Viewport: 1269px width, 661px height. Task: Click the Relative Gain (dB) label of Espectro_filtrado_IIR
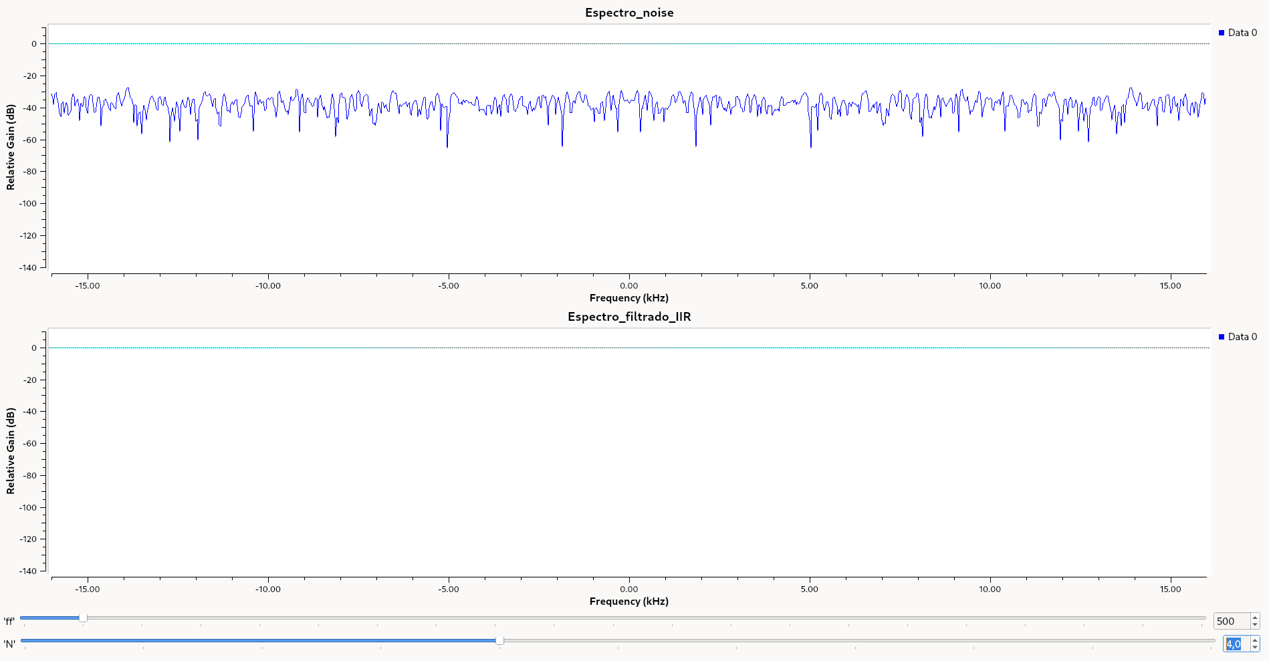pyautogui.click(x=11, y=451)
